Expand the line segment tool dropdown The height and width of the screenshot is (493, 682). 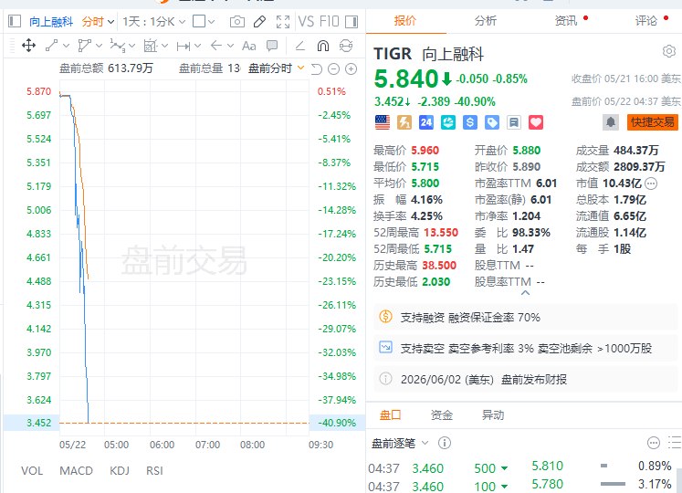coord(66,46)
